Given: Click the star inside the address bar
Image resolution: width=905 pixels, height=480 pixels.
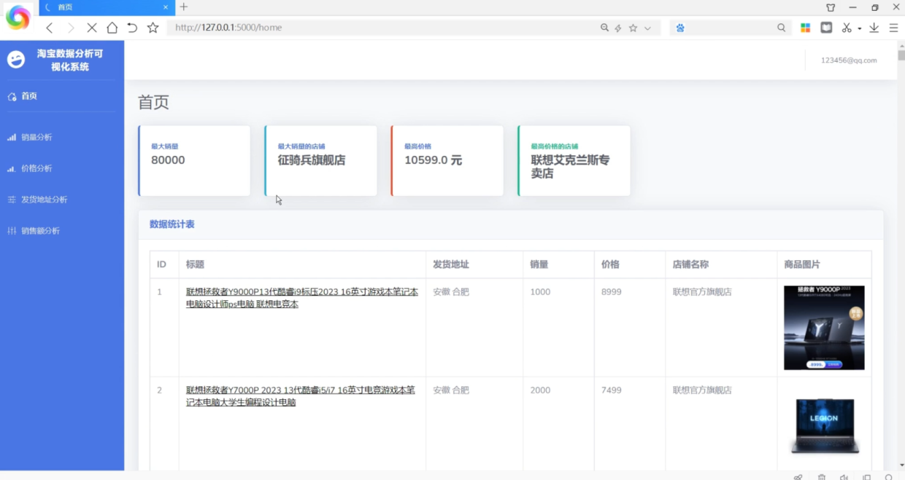Looking at the screenshot, I should pyautogui.click(x=633, y=28).
